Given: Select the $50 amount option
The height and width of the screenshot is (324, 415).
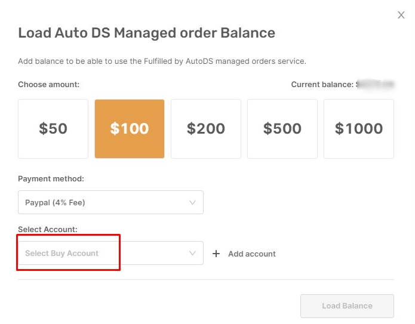Looking at the screenshot, I should coord(53,129).
